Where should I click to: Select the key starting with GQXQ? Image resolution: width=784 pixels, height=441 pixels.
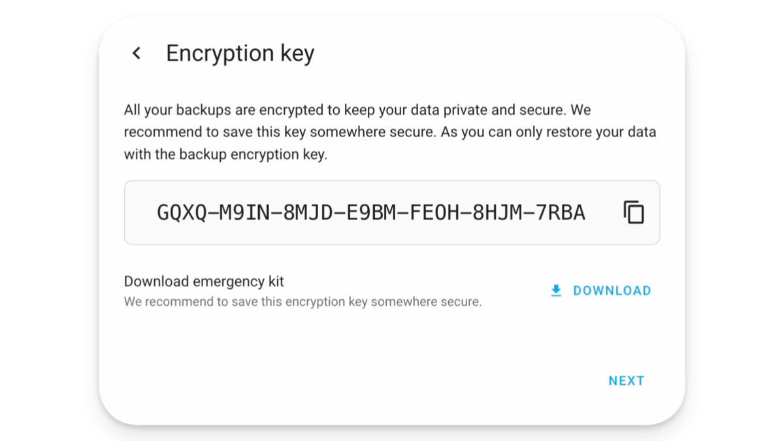point(370,212)
